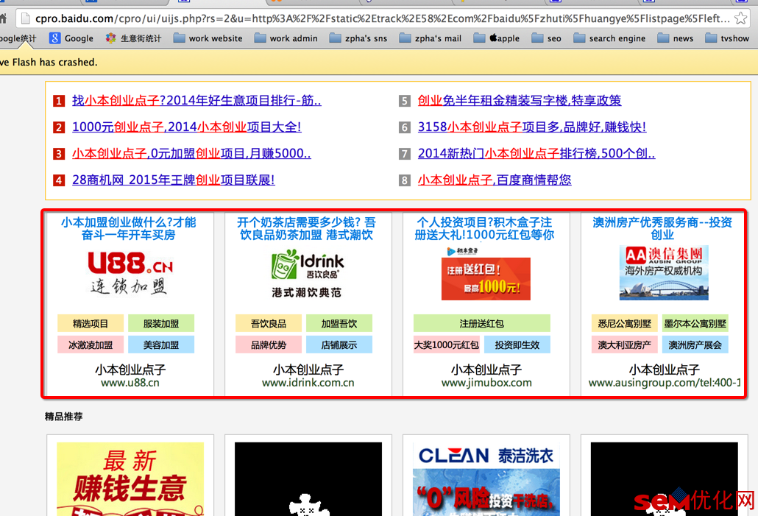
Task: Open the zpha's mail bookmarks folder
Action: pos(431,38)
